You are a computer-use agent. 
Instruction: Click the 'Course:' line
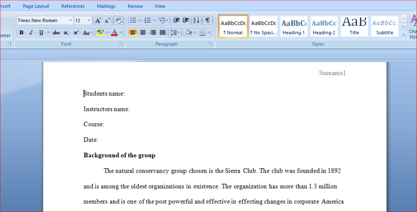tap(94, 124)
